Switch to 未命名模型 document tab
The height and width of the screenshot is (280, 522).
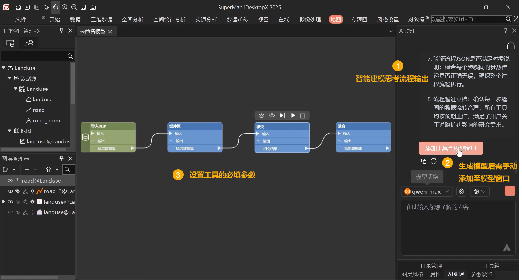click(92, 31)
